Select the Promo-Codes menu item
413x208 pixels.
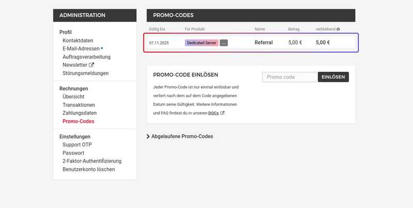[78, 121]
